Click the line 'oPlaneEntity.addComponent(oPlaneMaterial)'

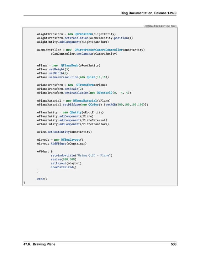tap(72, 120)
